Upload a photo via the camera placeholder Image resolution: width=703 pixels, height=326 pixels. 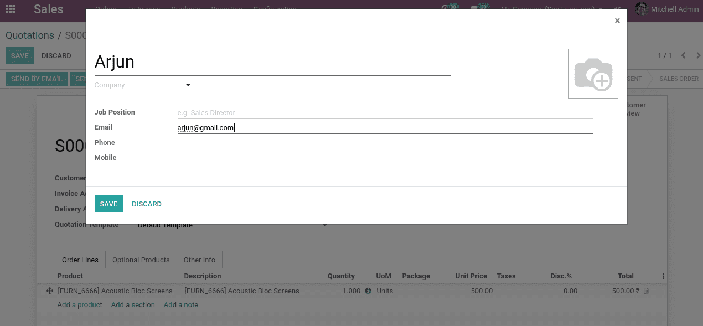point(593,74)
